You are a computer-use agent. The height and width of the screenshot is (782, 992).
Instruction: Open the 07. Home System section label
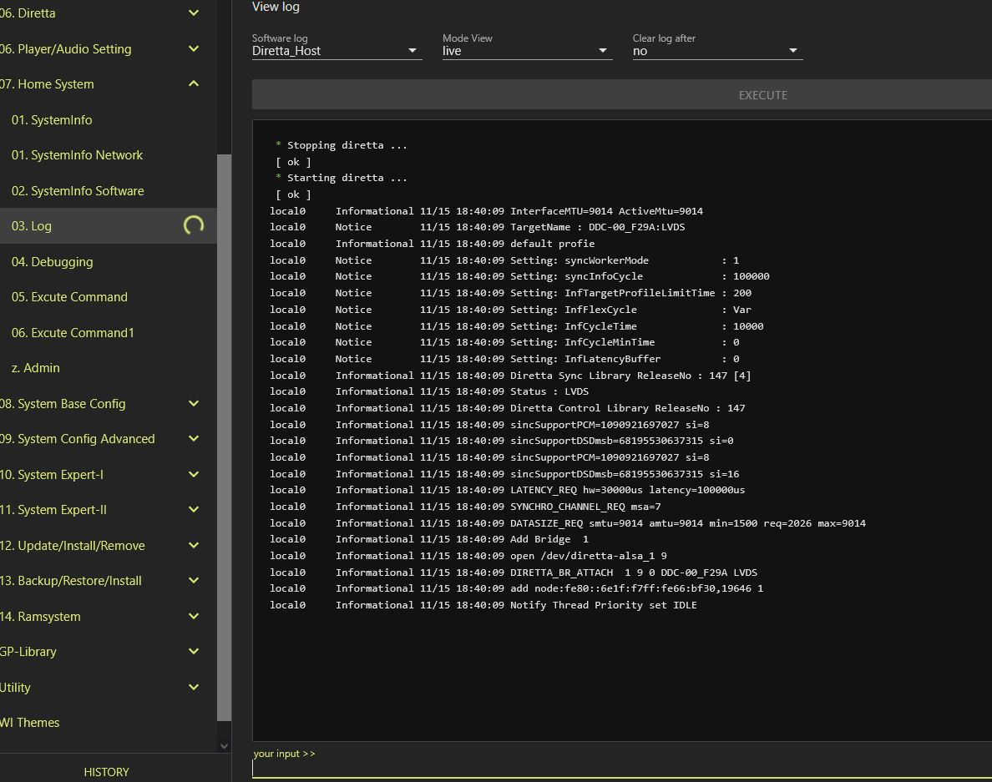tap(47, 84)
